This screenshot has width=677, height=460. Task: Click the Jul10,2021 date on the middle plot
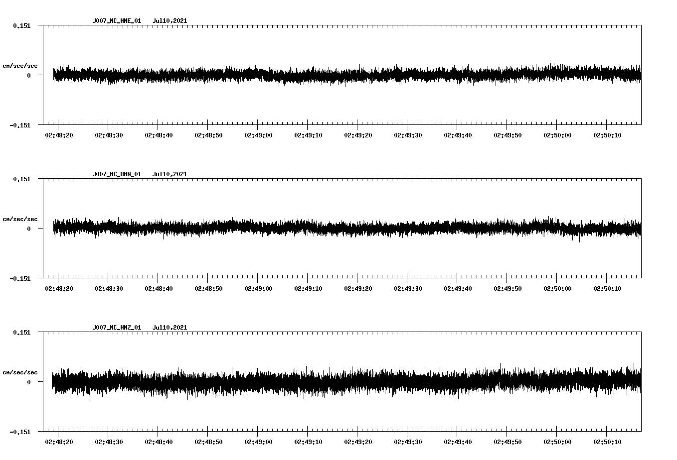tap(170, 174)
